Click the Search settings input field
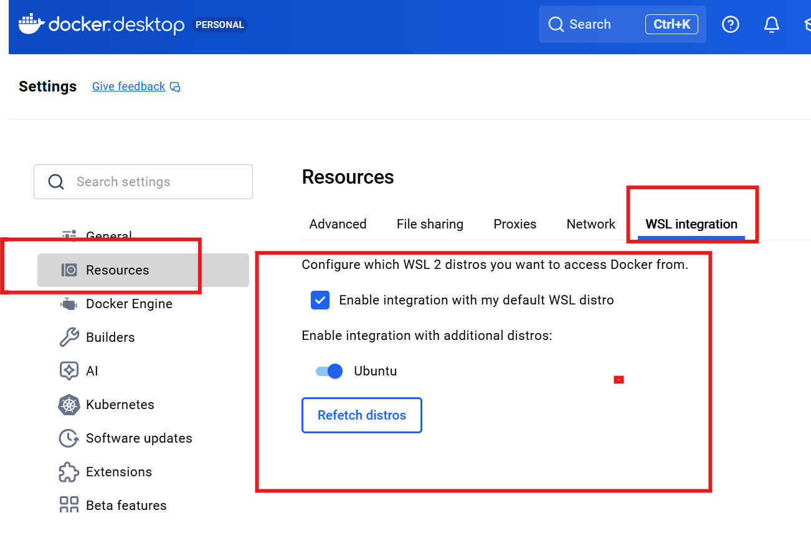The image size is (811, 546). 156,182
